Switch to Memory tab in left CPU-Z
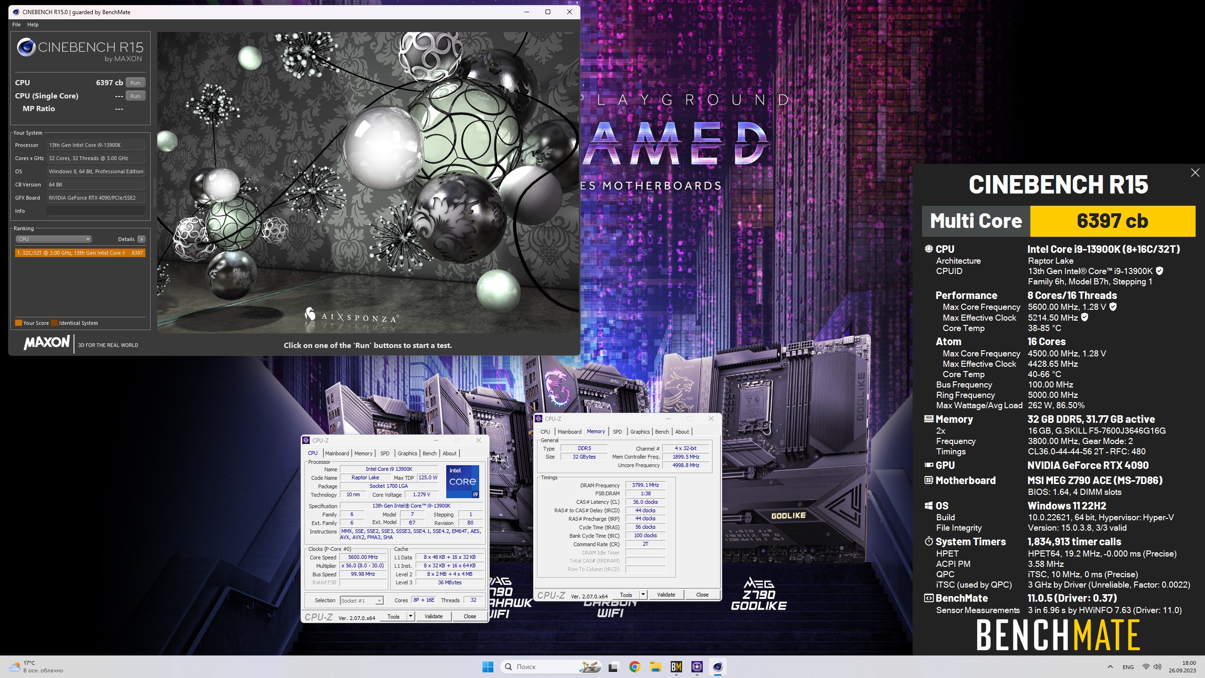The height and width of the screenshot is (678, 1205). click(x=363, y=453)
